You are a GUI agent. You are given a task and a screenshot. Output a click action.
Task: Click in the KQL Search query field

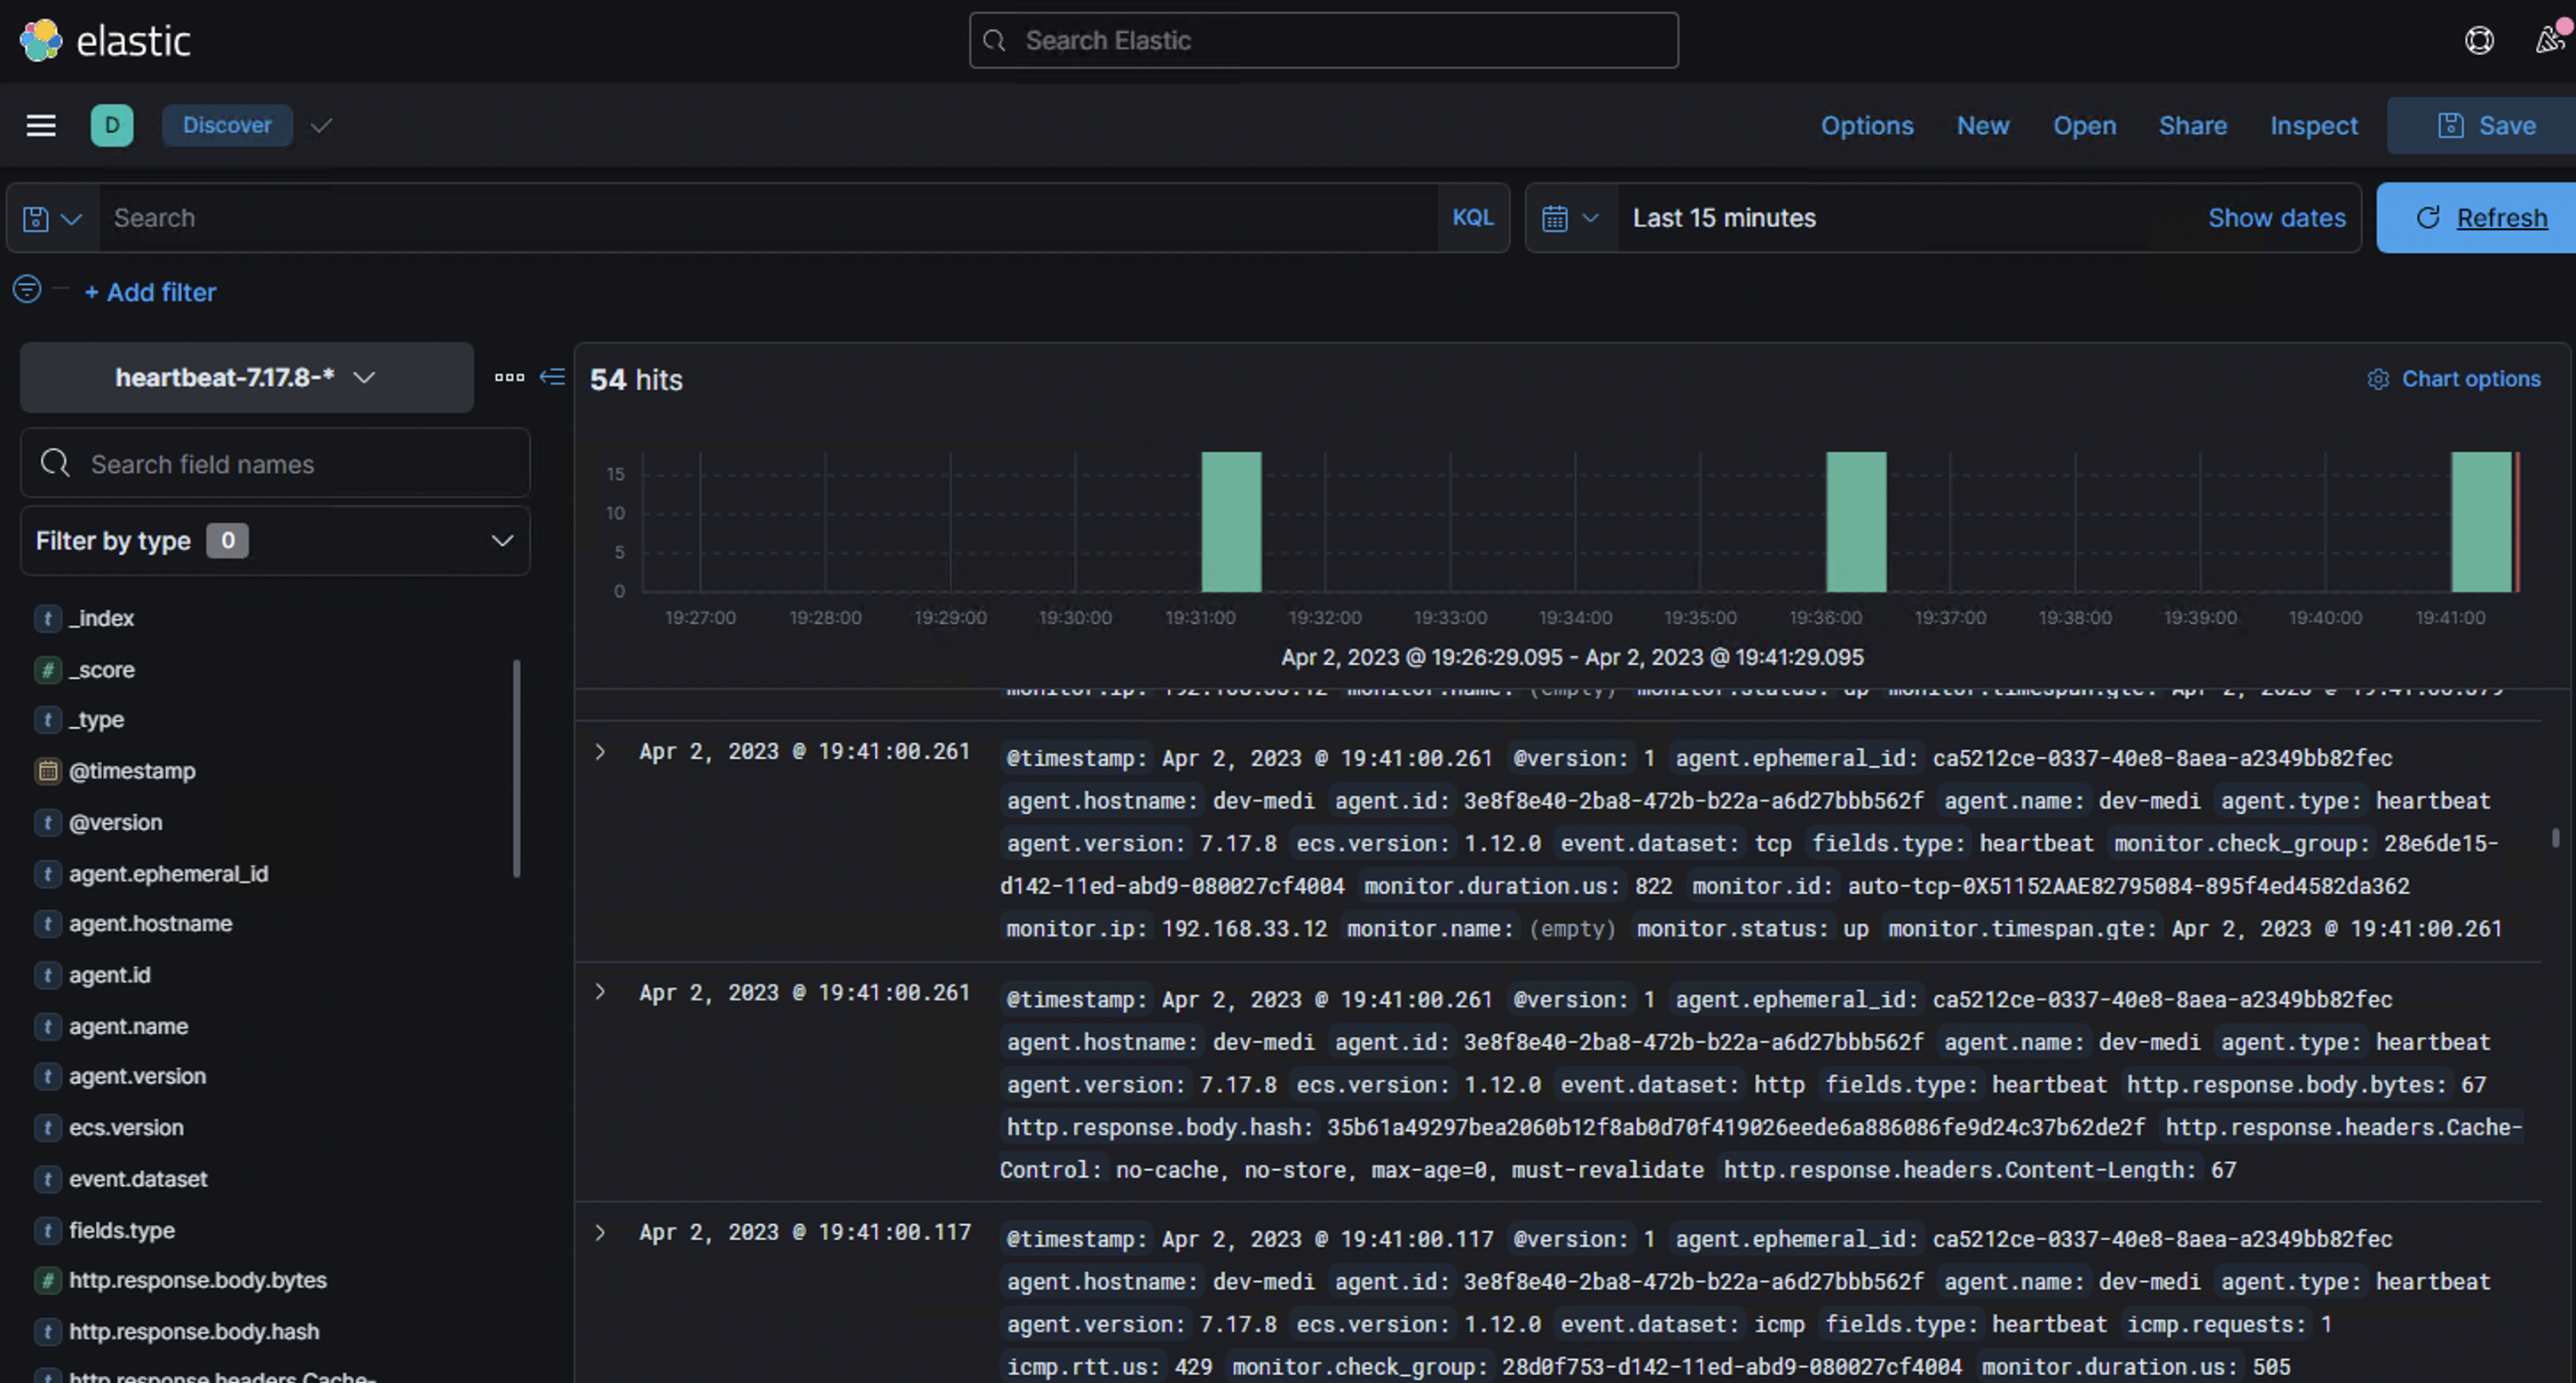pos(768,218)
